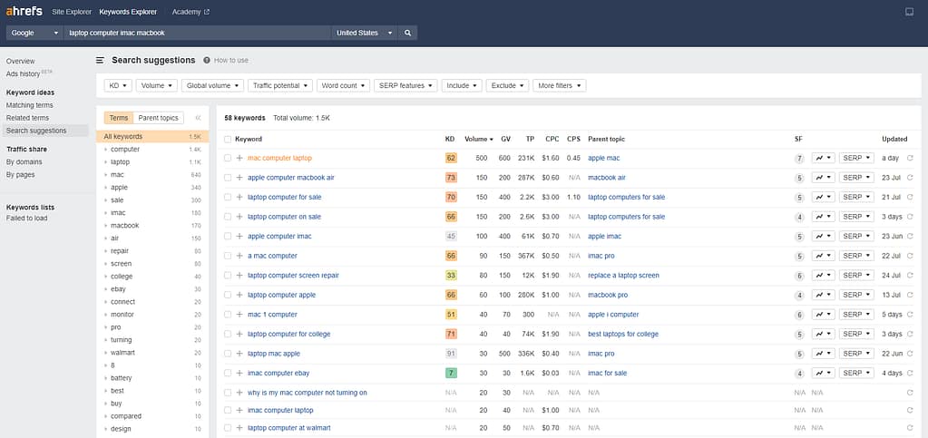The height and width of the screenshot is (438, 928).
Task: Open the United States country dropdown
Action: (x=365, y=34)
